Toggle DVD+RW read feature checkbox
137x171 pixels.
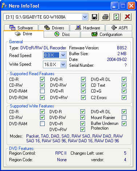tap(83, 97)
